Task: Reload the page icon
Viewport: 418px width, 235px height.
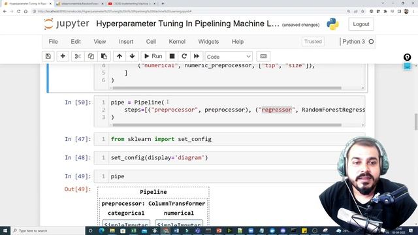Action: pyautogui.click(x=19, y=12)
